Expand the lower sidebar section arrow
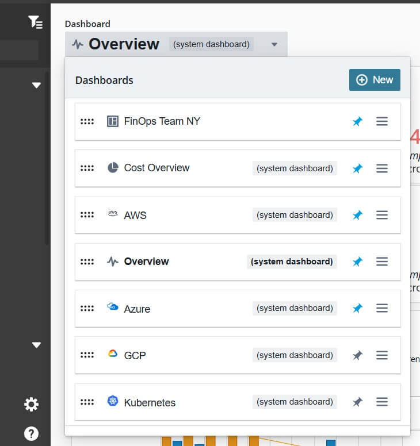Image resolution: width=420 pixels, height=446 pixels. 36,345
